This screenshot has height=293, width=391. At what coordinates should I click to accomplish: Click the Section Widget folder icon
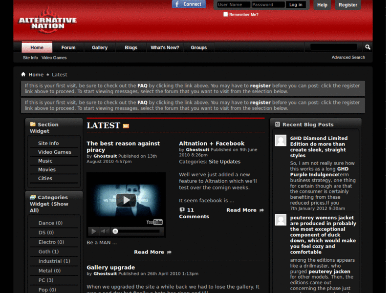click(x=33, y=124)
